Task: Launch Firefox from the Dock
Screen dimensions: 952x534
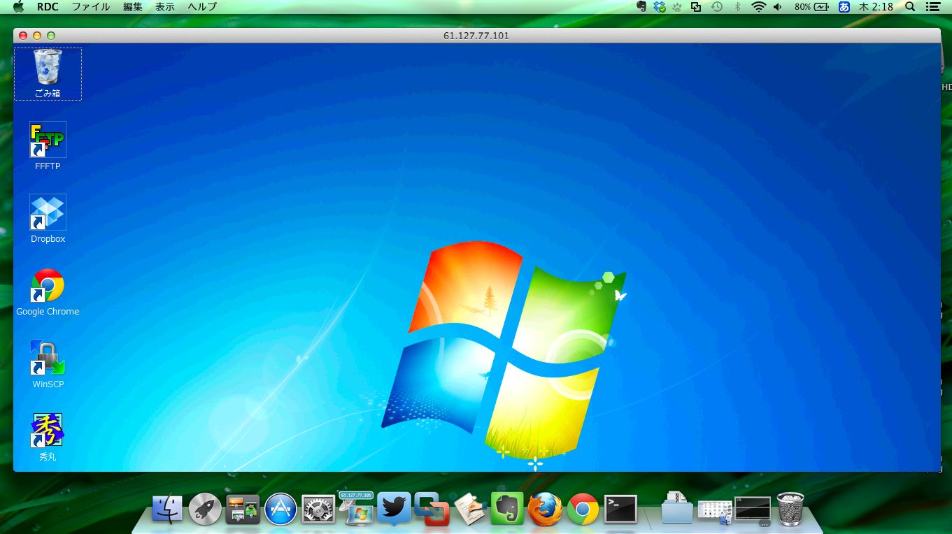Action: tap(545, 509)
